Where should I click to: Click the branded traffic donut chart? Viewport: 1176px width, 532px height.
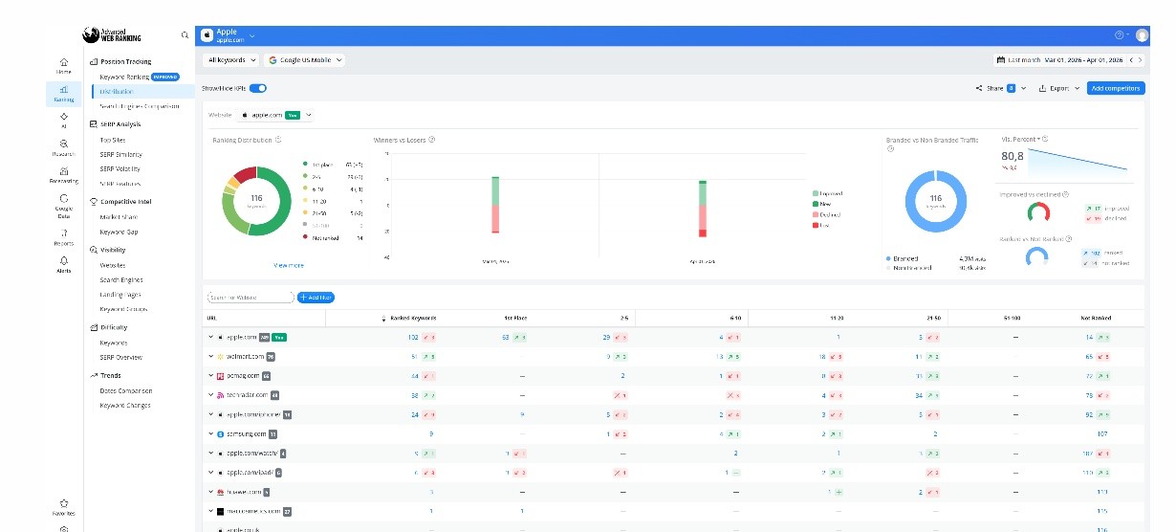click(x=936, y=199)
